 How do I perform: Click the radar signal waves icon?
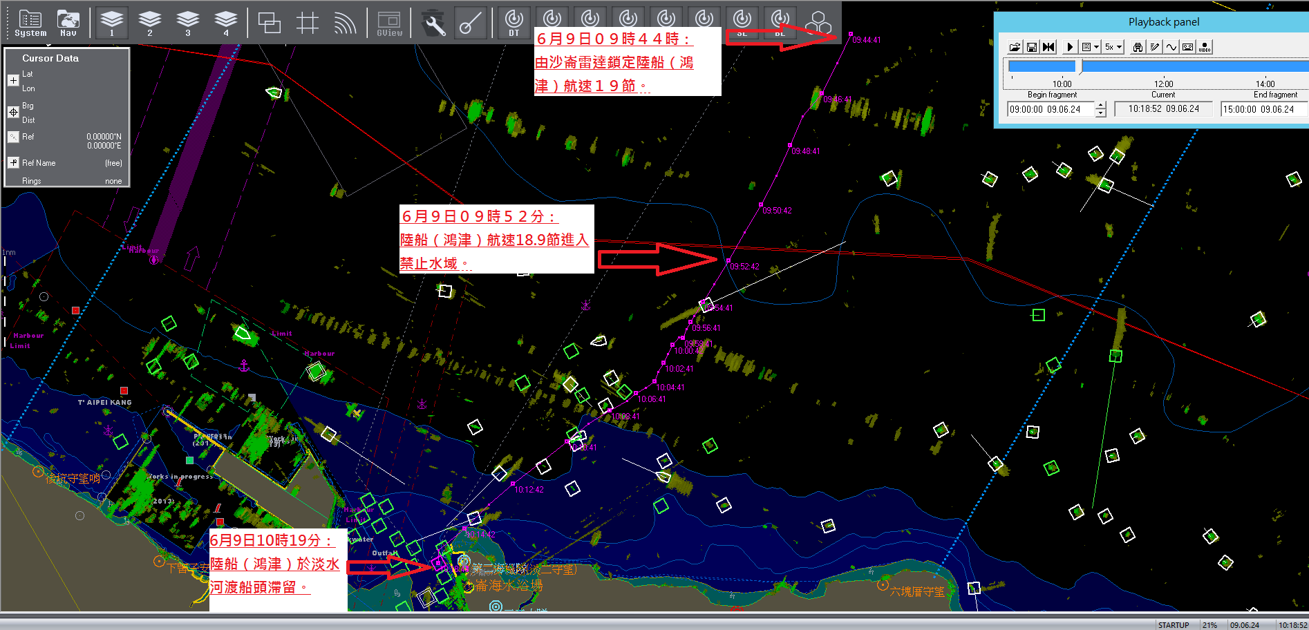pos(345,23)
